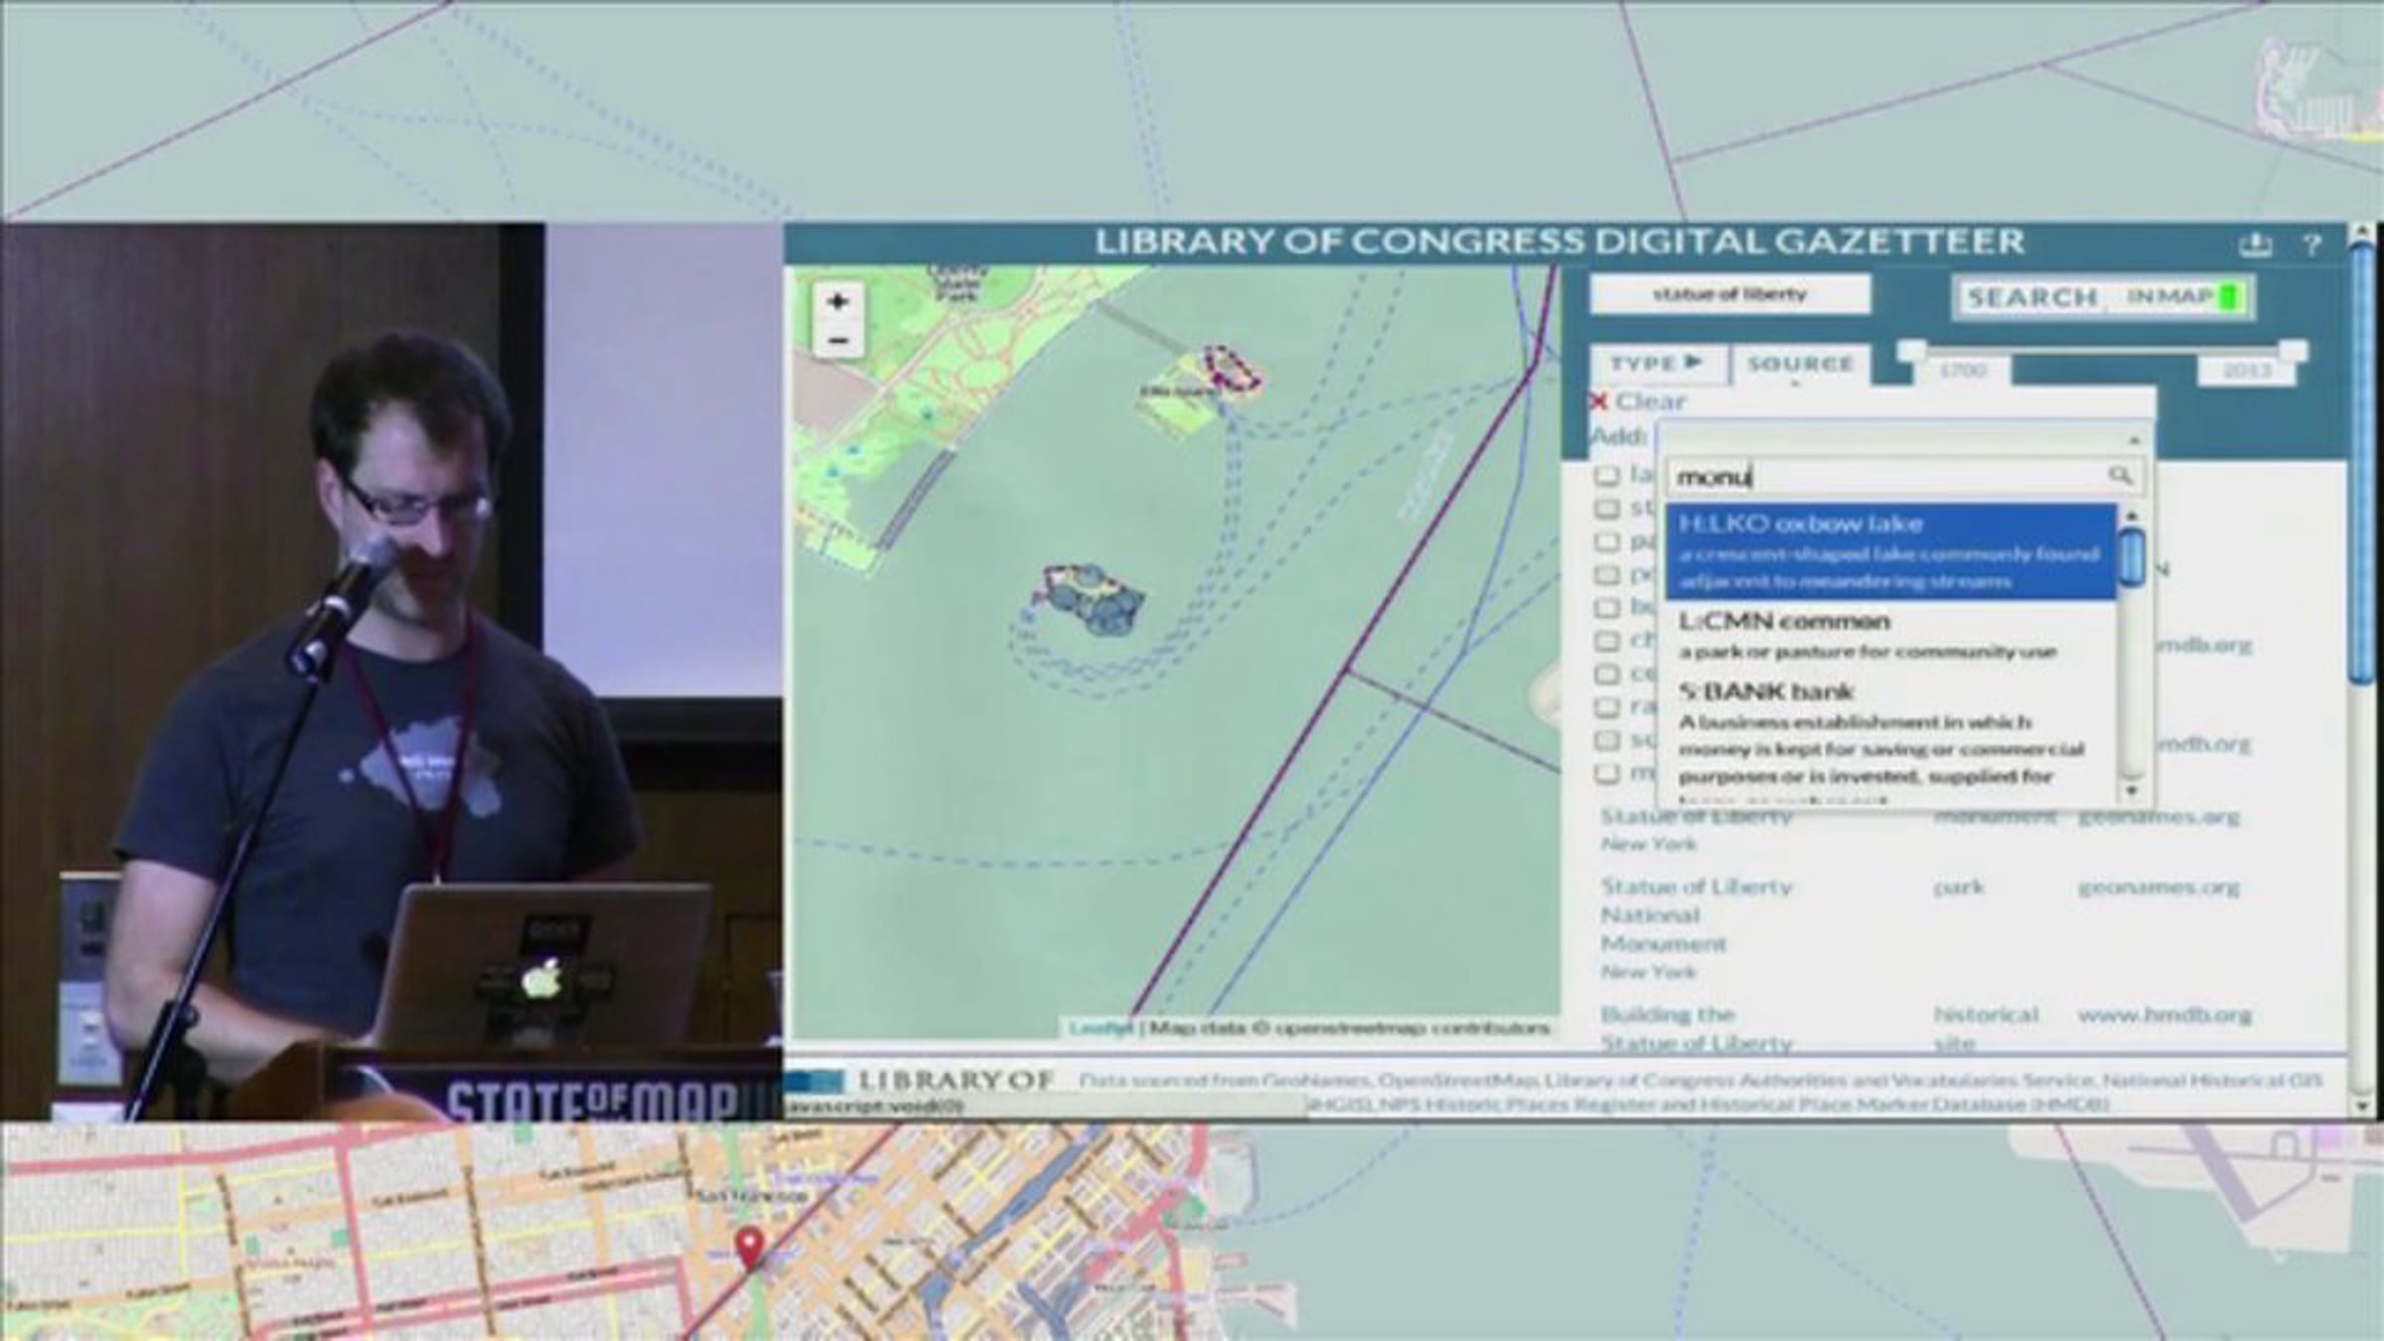Focus the 'statue of liberty' search box

(1729, 294)
